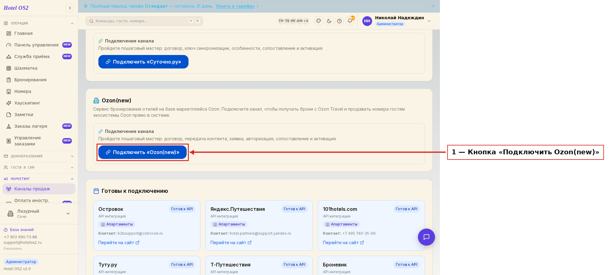This screenshot has width=611, height=275.
Task: Click the Бронирования clipboard icon
Action: pyautogui.click(x=9, y=80)
